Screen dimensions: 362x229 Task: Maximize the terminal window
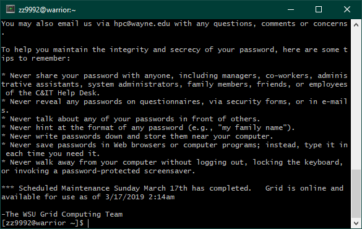tap(319, 9)
